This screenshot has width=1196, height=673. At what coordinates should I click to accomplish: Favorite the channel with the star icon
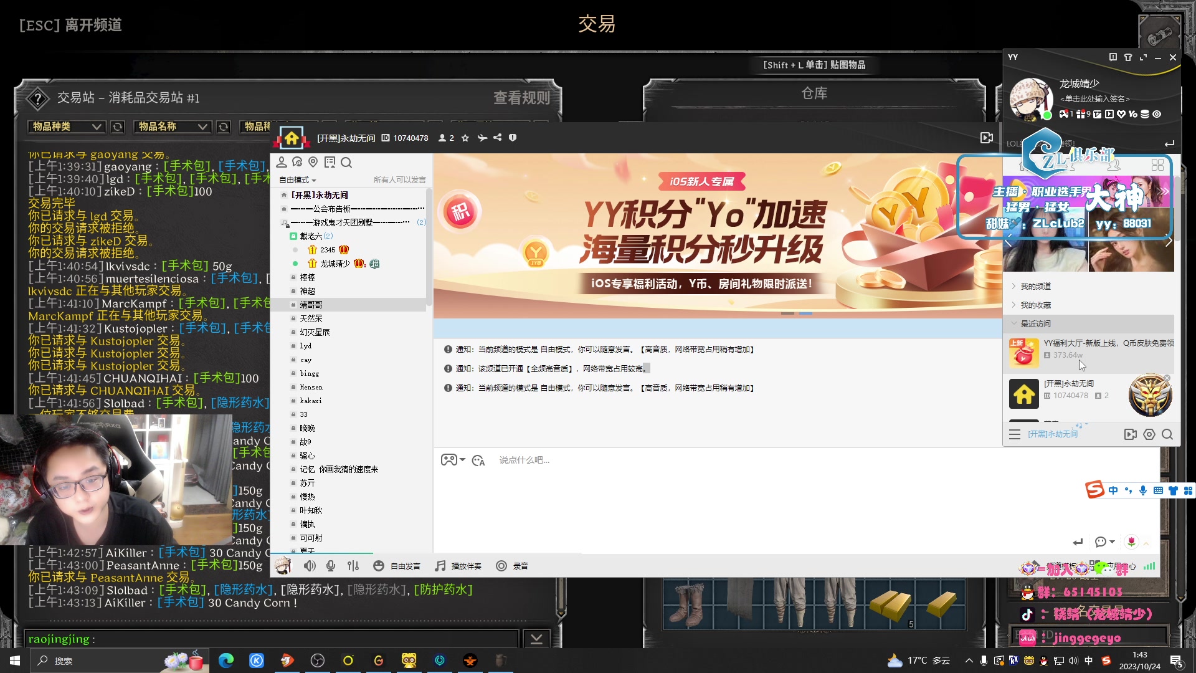click(465, 138)
